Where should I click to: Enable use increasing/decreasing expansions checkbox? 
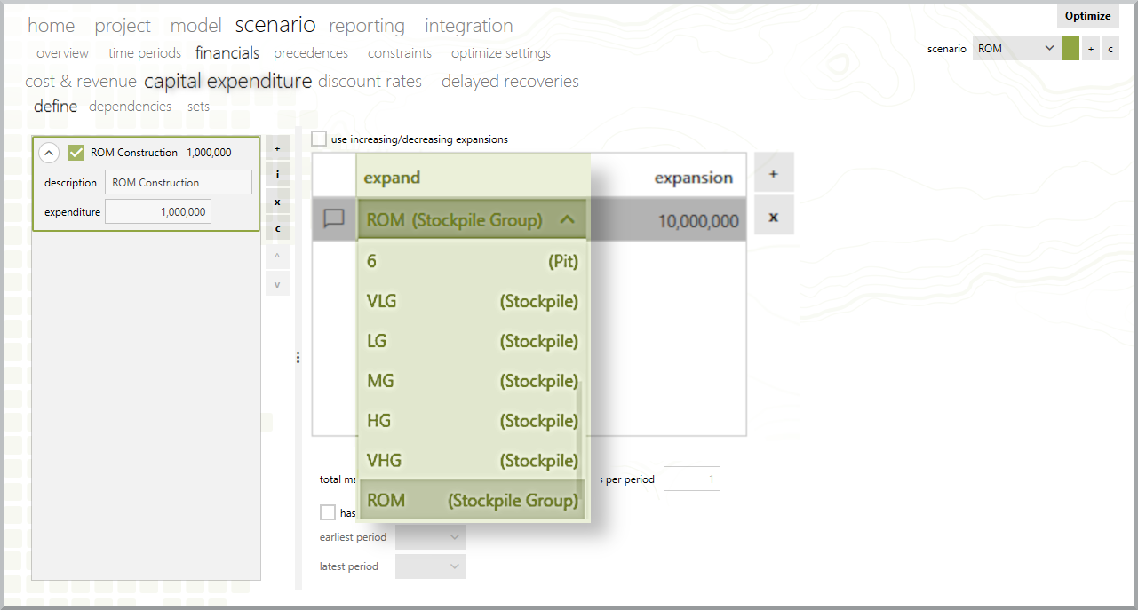pyautogui.click(x=319, y=139)
